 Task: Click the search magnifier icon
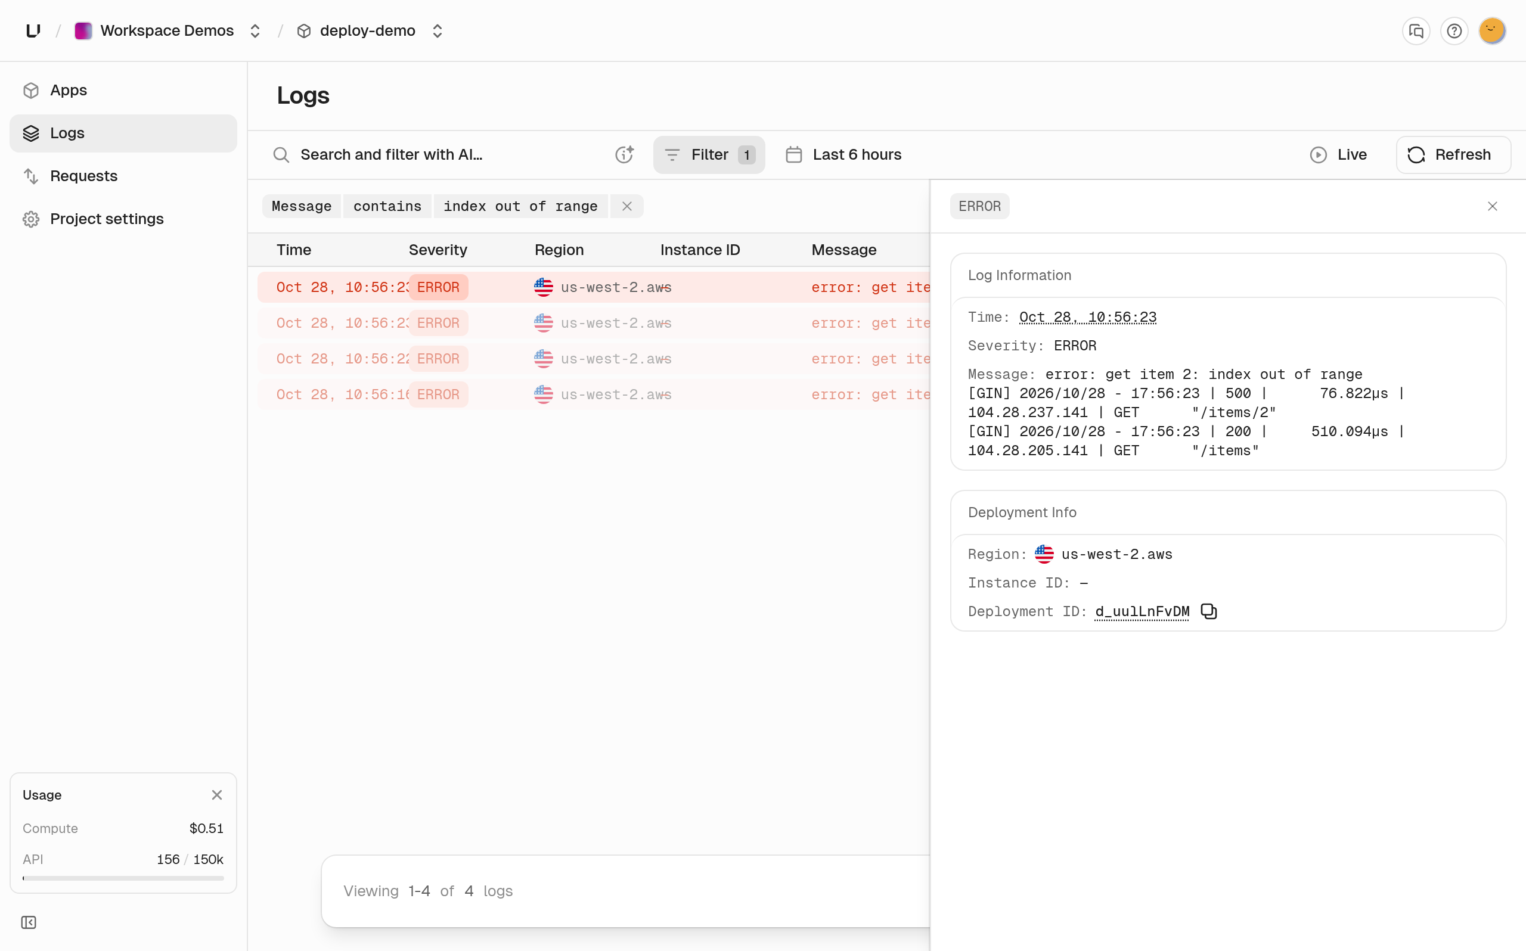coord(281,155)
